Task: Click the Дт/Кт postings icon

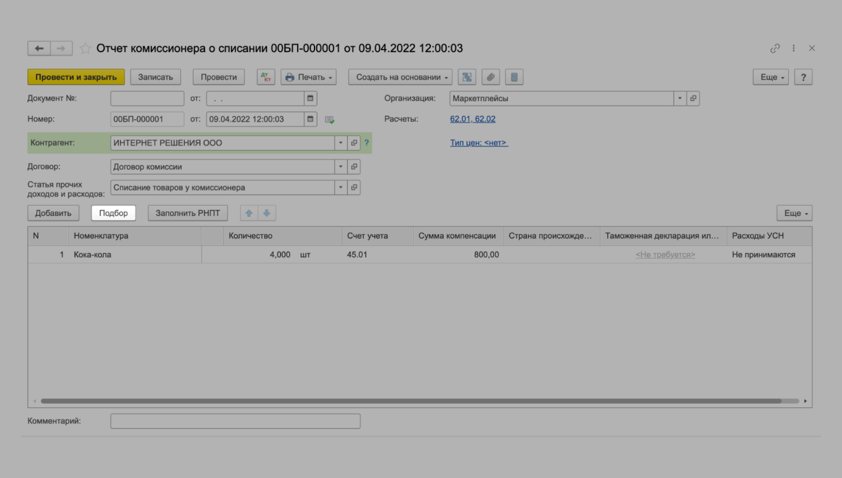Action: [x=266, y=77]
